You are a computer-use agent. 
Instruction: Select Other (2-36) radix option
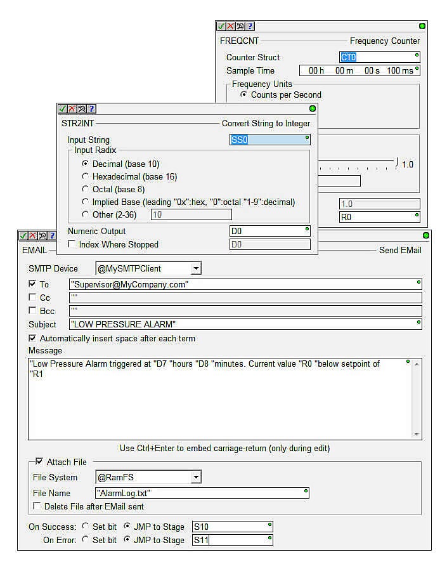tap(85, 214)
